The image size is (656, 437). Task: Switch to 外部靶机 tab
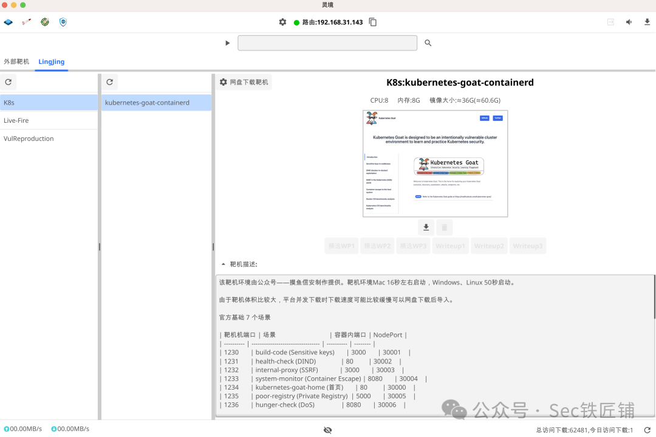pos(17,61)
